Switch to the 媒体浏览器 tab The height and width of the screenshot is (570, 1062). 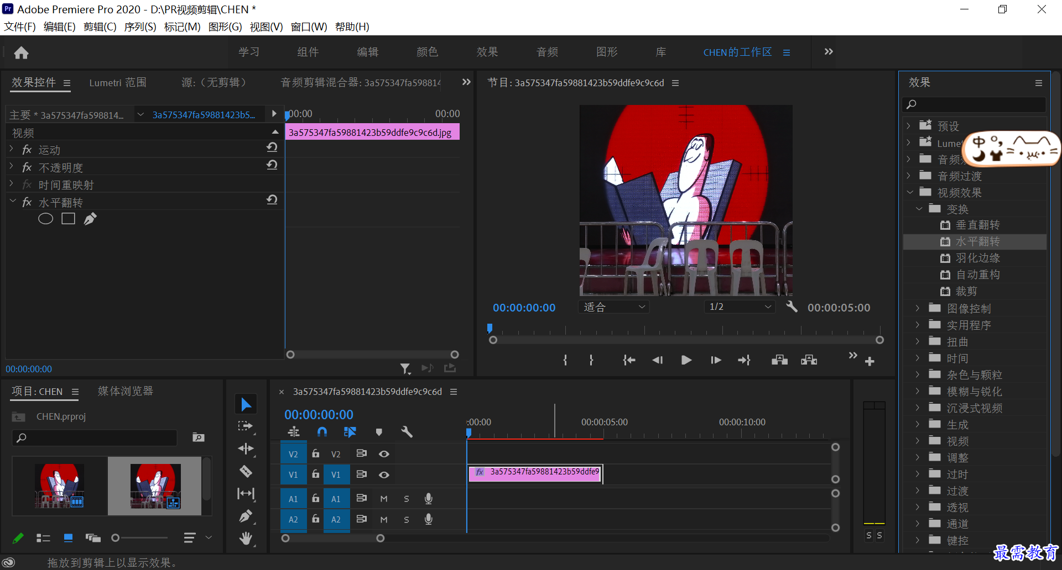click(x=125, y=391)
